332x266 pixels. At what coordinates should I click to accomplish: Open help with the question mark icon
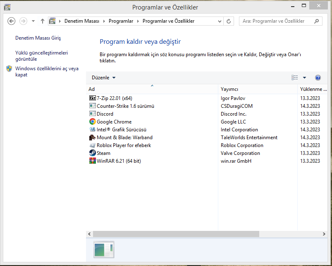(318, 78)
